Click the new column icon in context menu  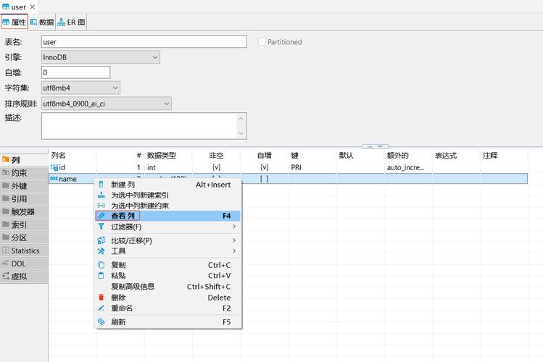(101, 185)
